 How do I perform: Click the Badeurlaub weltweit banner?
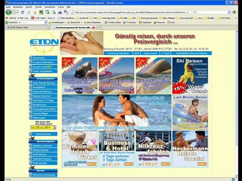click(117, 113)
